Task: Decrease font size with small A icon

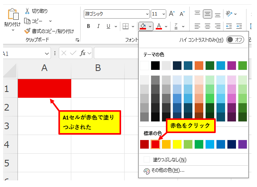Action: 182,14
